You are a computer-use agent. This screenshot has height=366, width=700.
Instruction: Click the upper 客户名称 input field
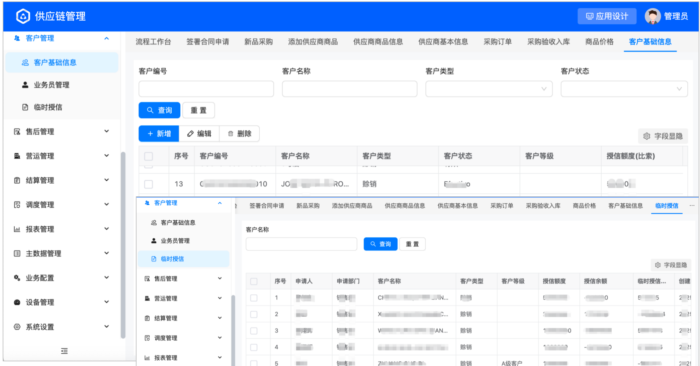350,89
